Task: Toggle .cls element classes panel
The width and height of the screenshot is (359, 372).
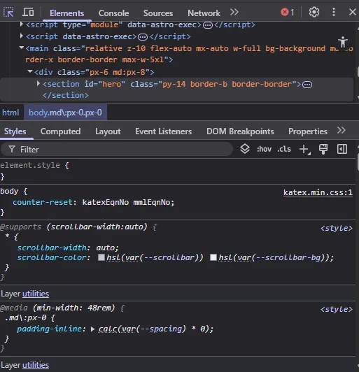Action: (x=284, y=149)
